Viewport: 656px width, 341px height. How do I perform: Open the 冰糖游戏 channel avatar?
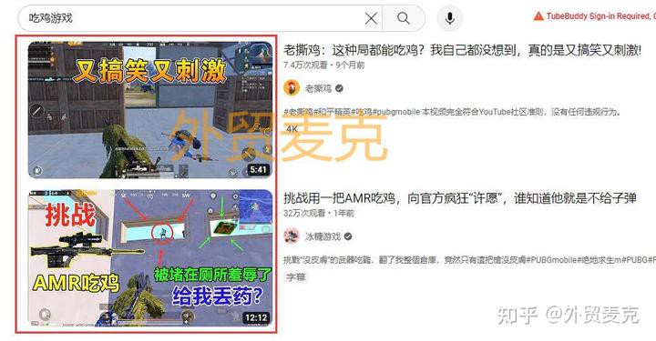tap(292, 236)
